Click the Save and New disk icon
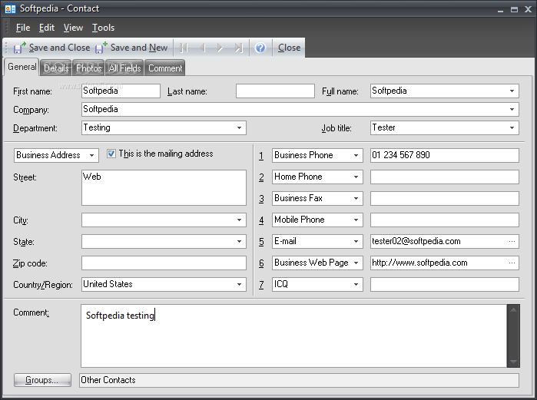 (101, 48)
